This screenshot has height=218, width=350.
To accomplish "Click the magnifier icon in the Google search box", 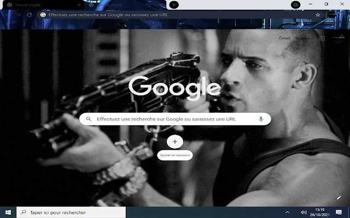I will [x=89, y=119].
